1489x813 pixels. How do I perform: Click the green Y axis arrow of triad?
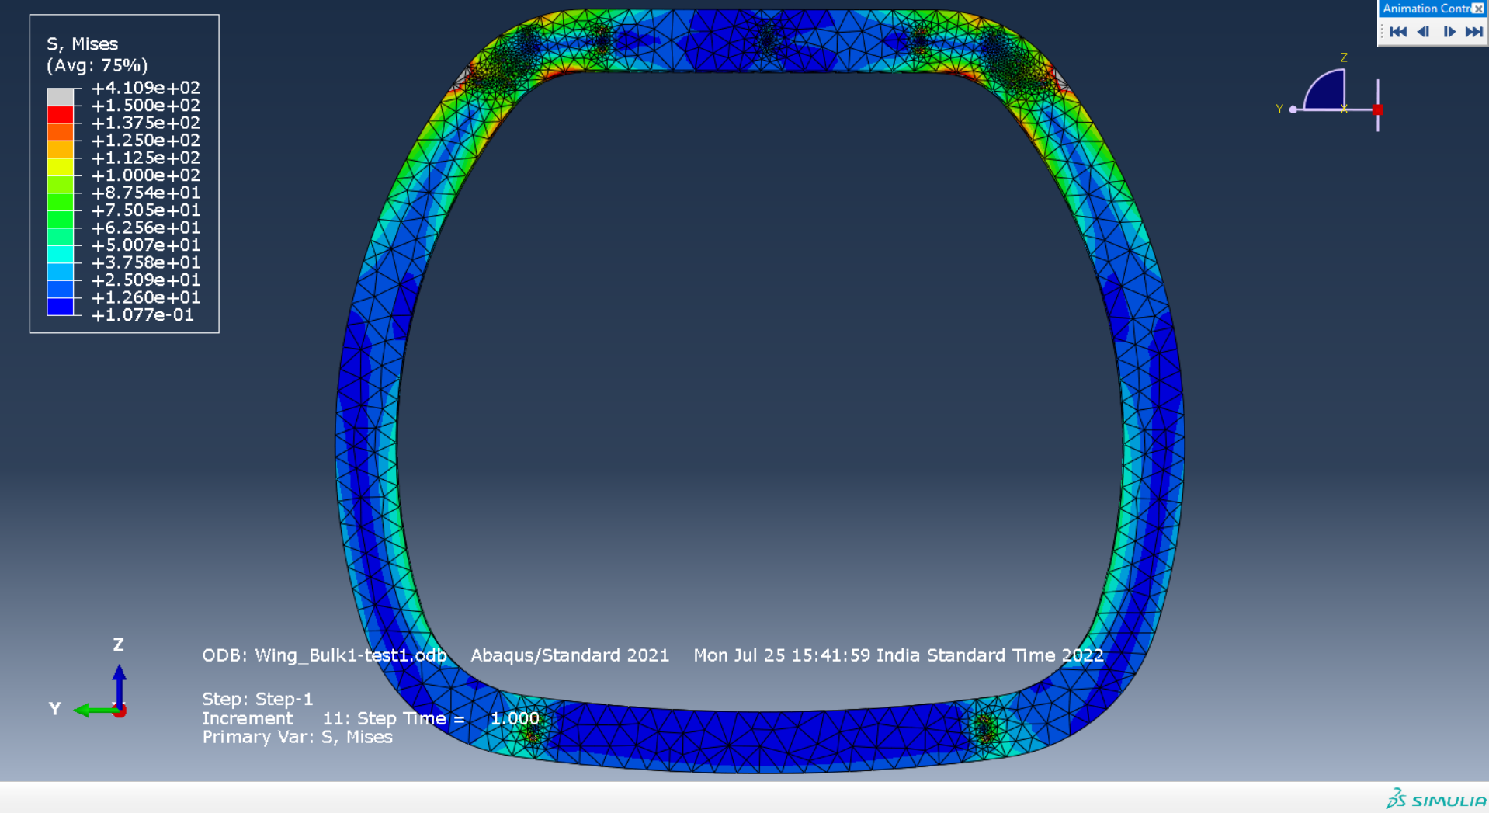pyautogui.click(x=89, y=710)
